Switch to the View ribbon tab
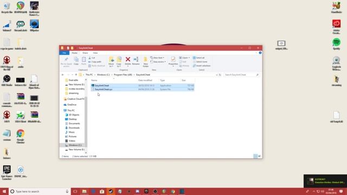The image size is (347, 195). pos(95,53)
